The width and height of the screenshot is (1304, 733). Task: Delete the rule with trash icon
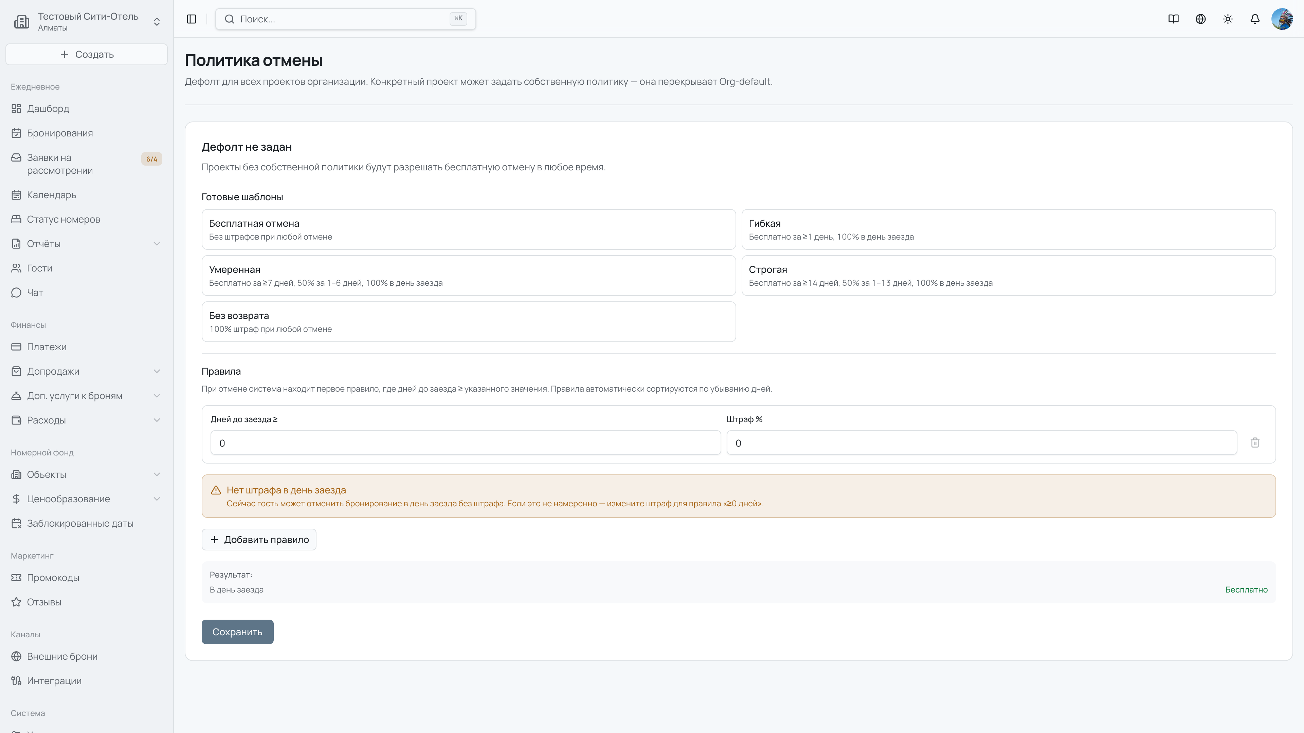pos(1255,443)
